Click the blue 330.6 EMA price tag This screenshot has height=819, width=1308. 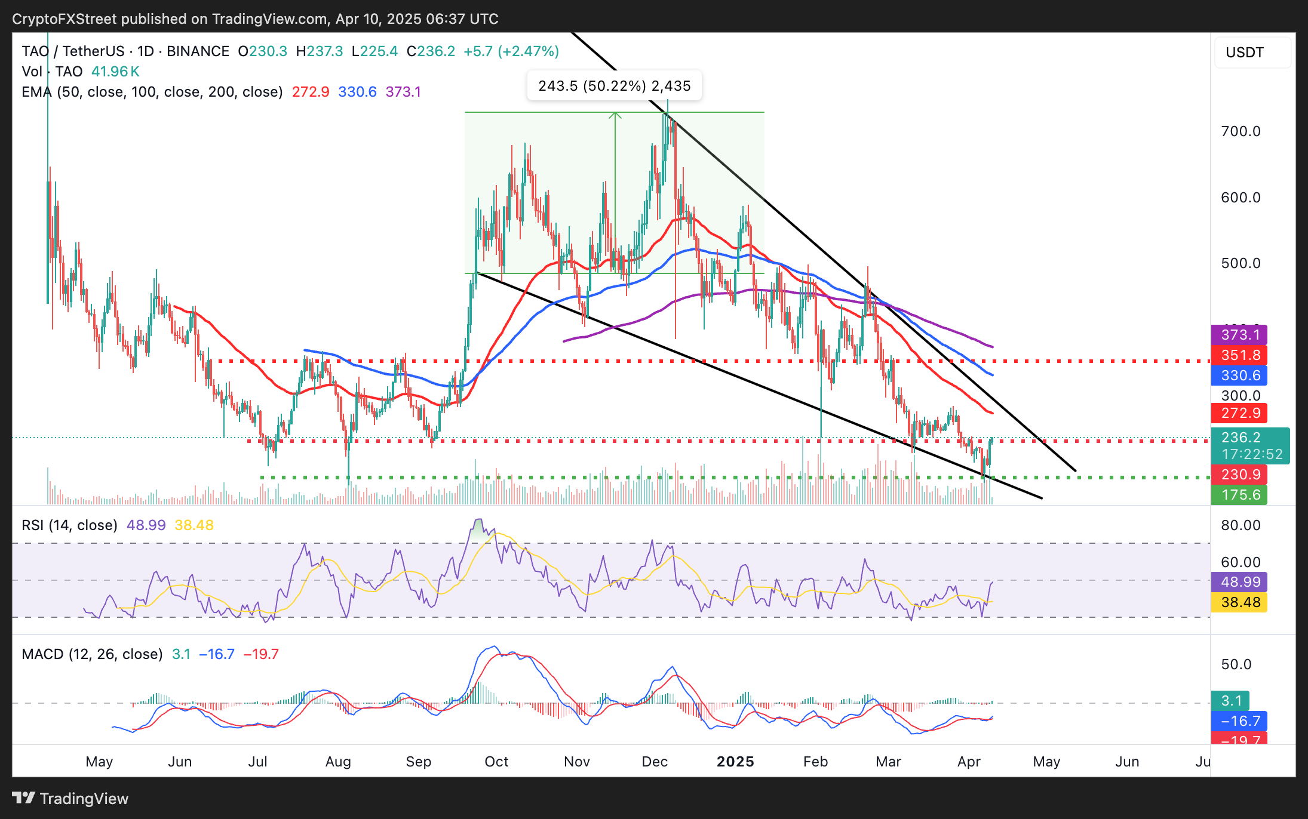click(1239, 375)
